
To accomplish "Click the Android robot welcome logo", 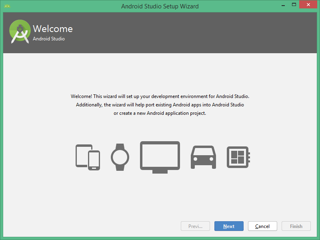I will coord(19,32).
